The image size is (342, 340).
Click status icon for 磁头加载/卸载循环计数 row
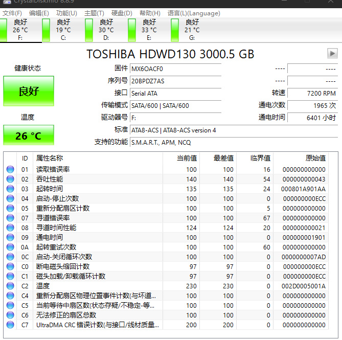pyautogui.click(x=10, y=276)
